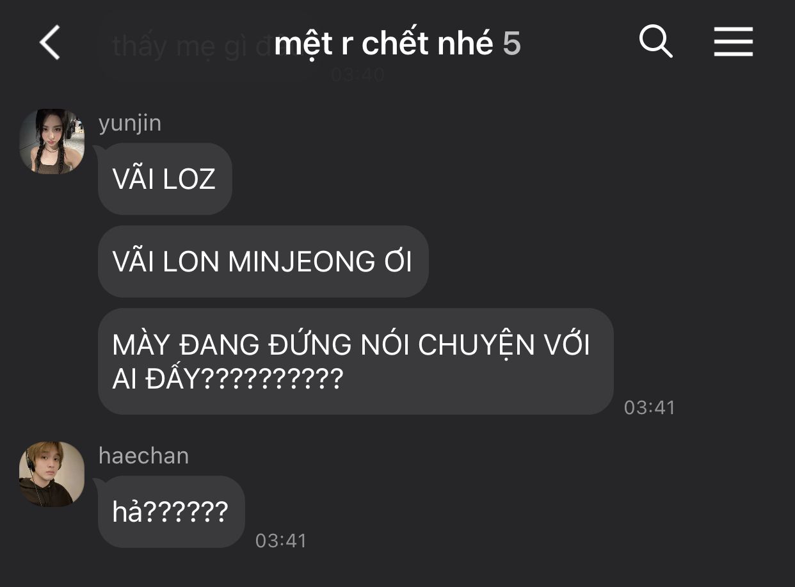Viewport: 795px width, 587px height.
Task: Select the 'VÃI LOZ' message bubble
Action: (165, 179)
